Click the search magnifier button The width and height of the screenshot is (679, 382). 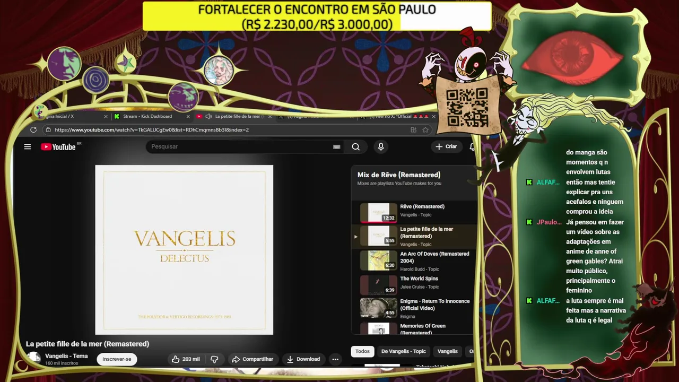point(355,147)
